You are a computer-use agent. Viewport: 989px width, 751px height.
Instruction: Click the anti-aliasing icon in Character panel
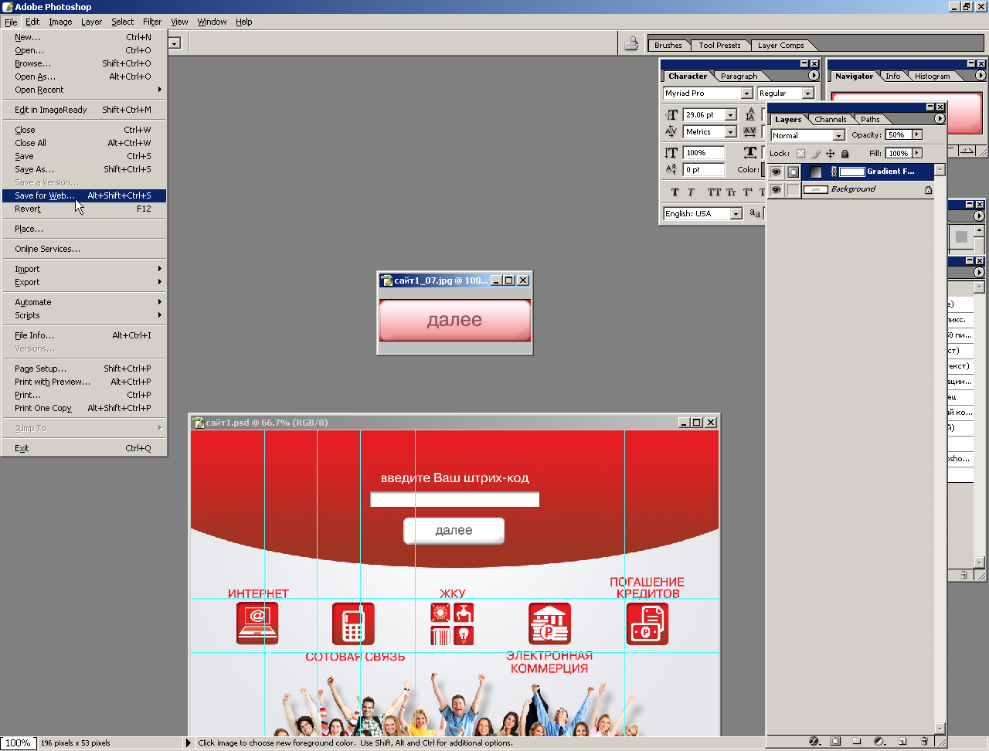tap(755, 213)
